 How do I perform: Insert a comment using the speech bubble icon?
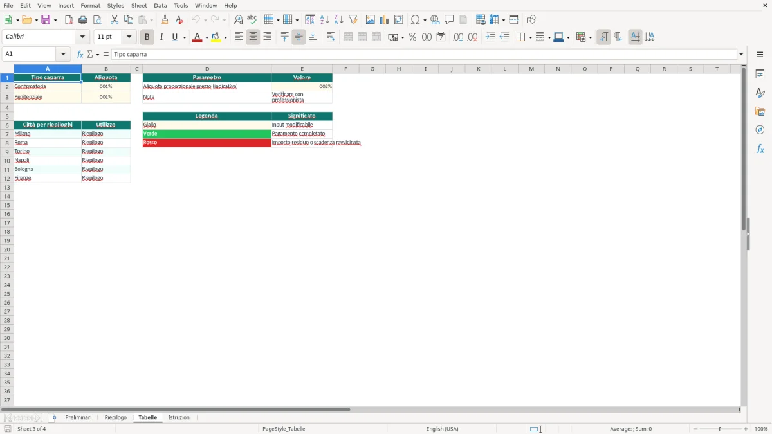(x=449, y=20)
